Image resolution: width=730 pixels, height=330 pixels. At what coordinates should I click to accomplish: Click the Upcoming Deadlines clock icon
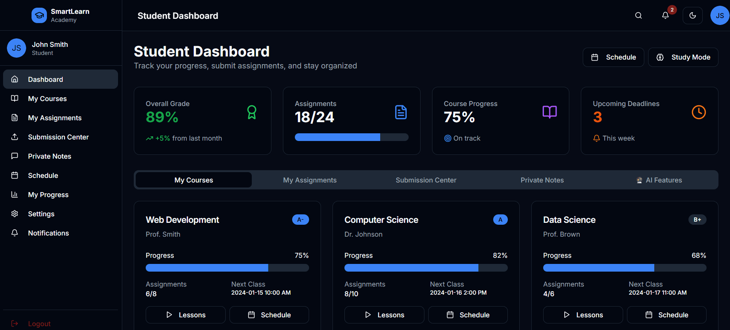tap(698, 112)
